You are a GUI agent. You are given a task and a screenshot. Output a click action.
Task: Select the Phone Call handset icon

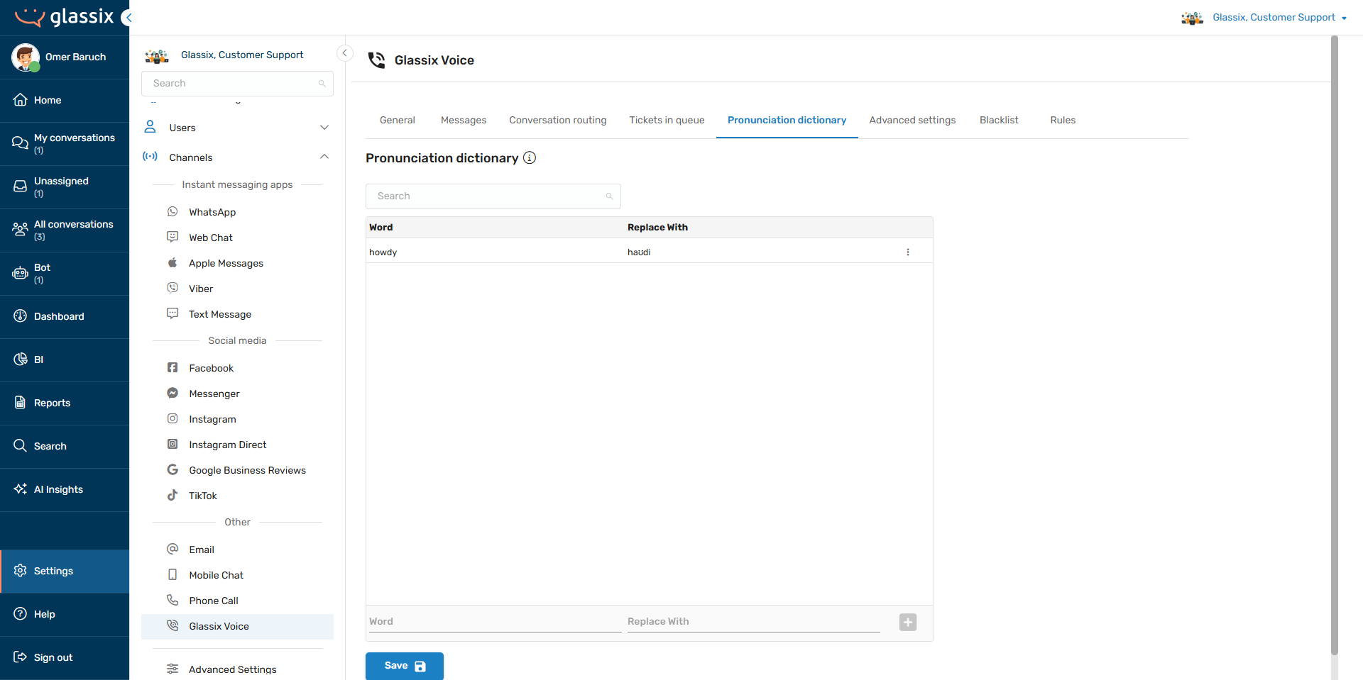tap(173, 600)
